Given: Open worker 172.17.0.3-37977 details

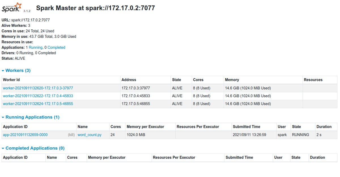Looking at the screenshot, I should click(x=38, y=88).
